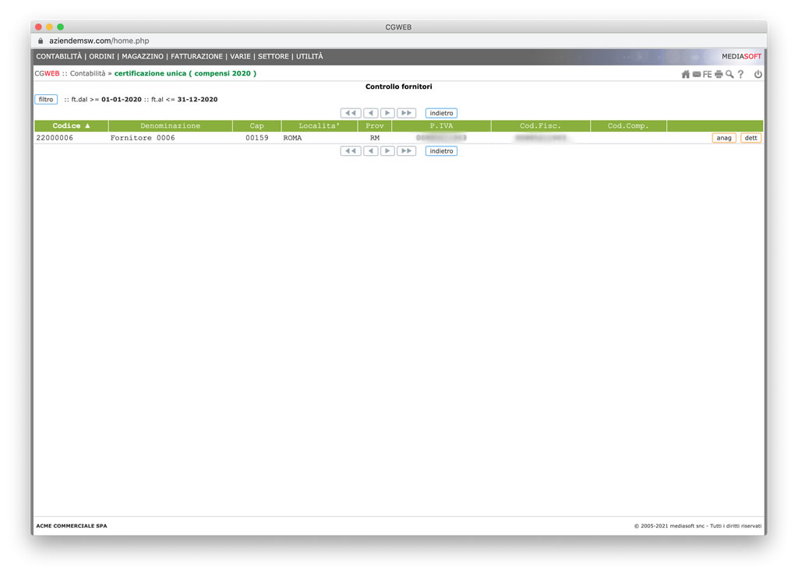Go to previous page, top navigator
The height and width of the screenshot is (576, 798).
pos(370,113)
